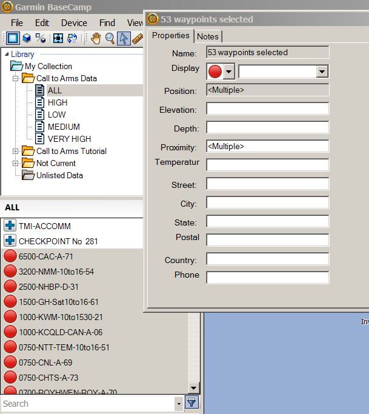Expand the Call to Arms Tutorial folder
Image resolution: width=369 pixels, height=414 pixels.
pyautogui.click(x=15, y=151)
